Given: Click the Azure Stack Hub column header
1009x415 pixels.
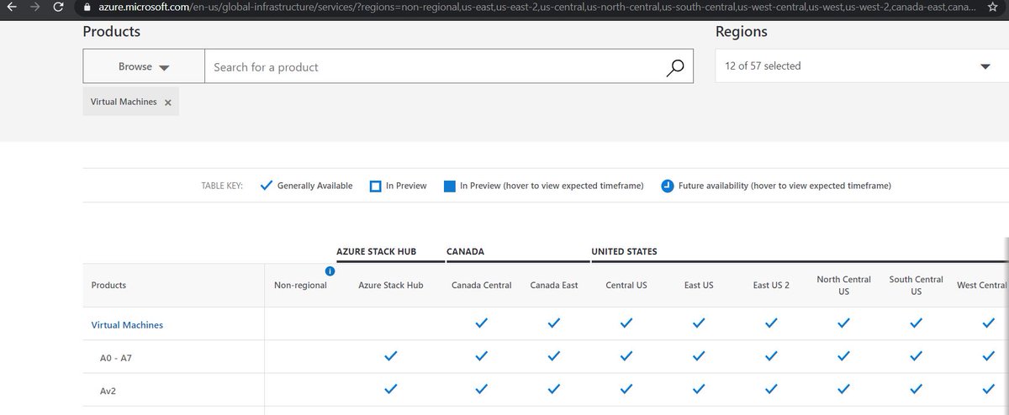Looking at the screenshot, I should pyautogui.click(x=391, y=286).
